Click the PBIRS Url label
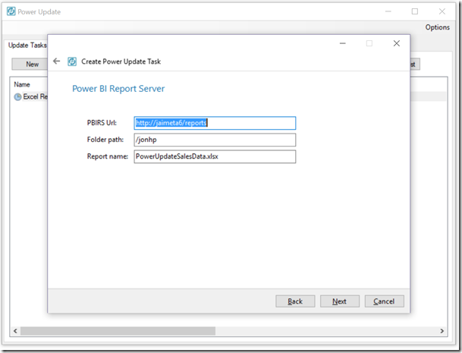This screenshot has width=462, height=353. [102, 123]
